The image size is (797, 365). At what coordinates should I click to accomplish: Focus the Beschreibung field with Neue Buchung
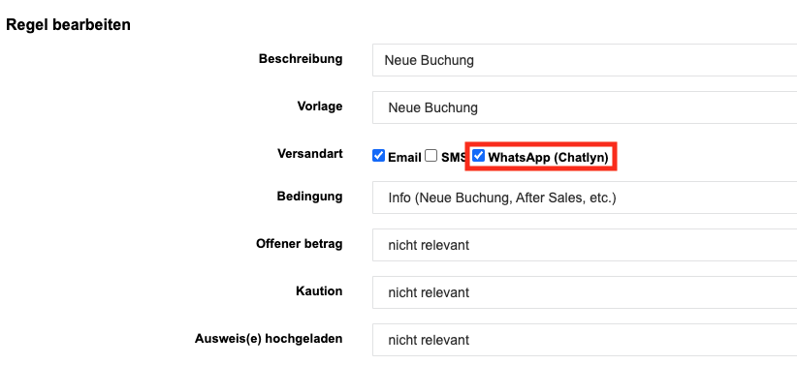(585, 60)
